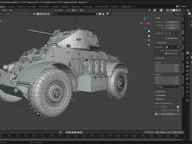This screenshot has height=144, width=192.
Task: Expand the Annotations panel section
Action: point(155,95)
